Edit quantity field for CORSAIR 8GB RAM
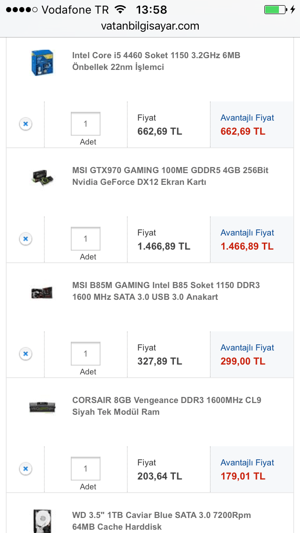Viewport: 300px width, 533px height. click(x=85, y=469)
